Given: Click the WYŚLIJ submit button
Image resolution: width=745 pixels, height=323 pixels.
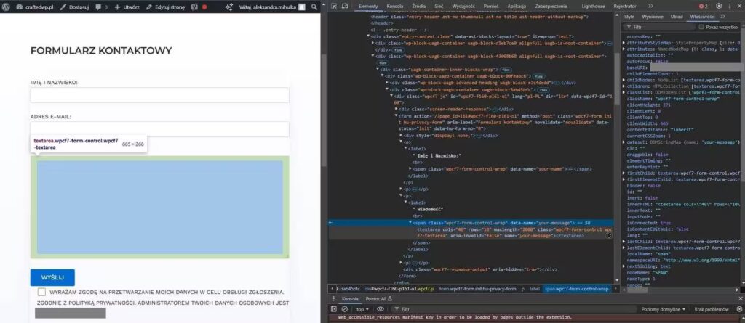Looking at the screenshot, I should tap(52, 277).
